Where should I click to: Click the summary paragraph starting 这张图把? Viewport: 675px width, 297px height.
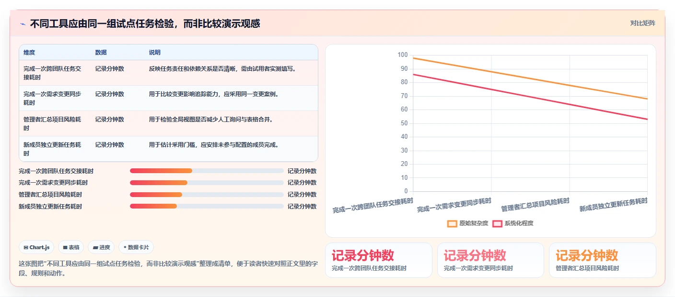coord(168,268)
